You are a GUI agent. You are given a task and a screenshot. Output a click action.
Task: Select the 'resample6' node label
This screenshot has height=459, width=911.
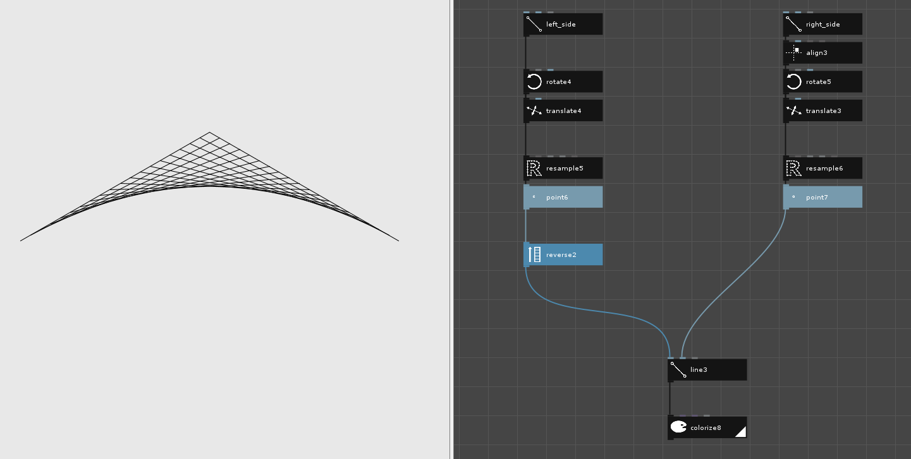pos(824,168)
